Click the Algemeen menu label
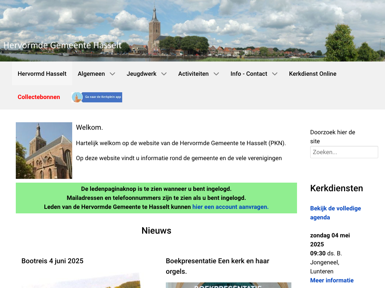 (x=91, y=74)
